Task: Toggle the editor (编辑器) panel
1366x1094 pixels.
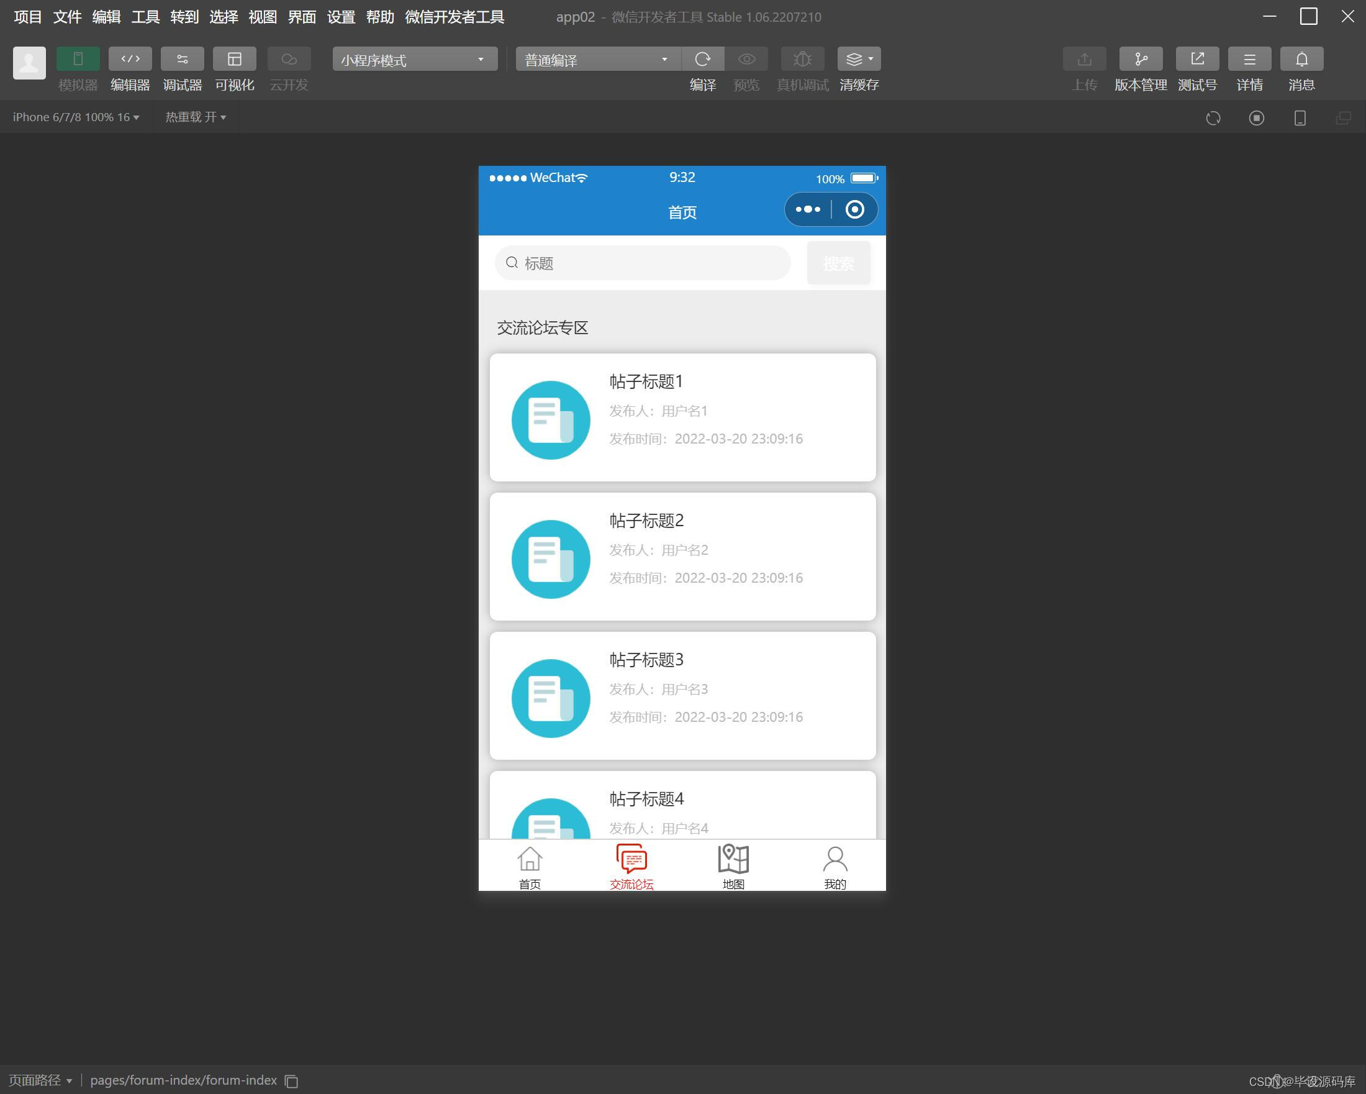Action: tap(130, 59)
